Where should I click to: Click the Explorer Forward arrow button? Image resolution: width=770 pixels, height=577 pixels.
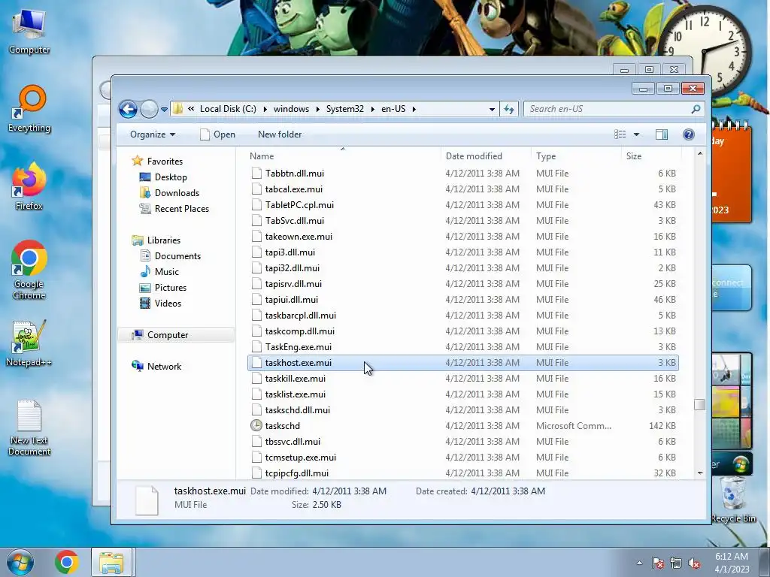click(x=149, y=109)
